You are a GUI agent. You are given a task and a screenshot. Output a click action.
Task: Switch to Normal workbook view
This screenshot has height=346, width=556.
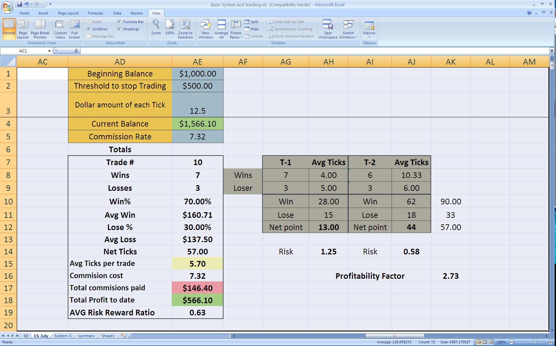(9, 29)
